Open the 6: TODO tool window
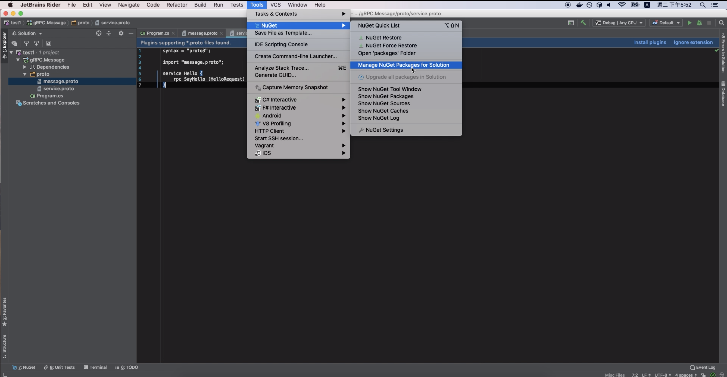The width and height of the screenshot is (727, 377). pyautogui.click(x=126, y=367)
